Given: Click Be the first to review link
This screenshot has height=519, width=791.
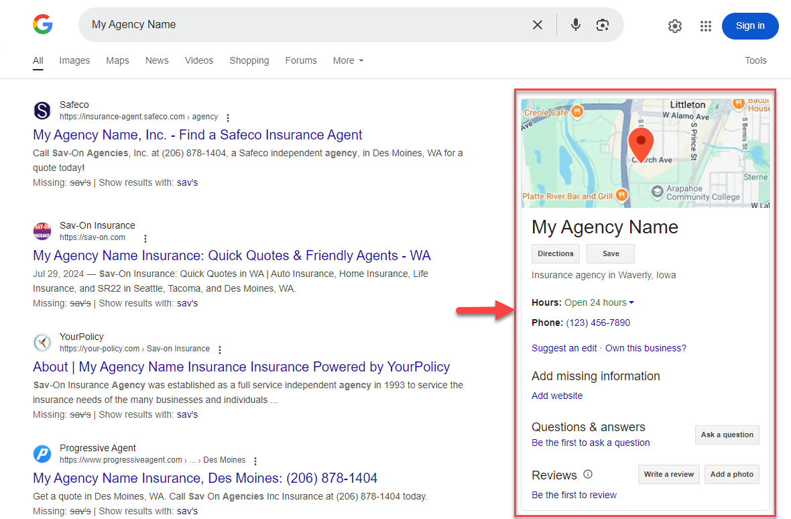Looking at the screenshot, I should pos(574,496).
